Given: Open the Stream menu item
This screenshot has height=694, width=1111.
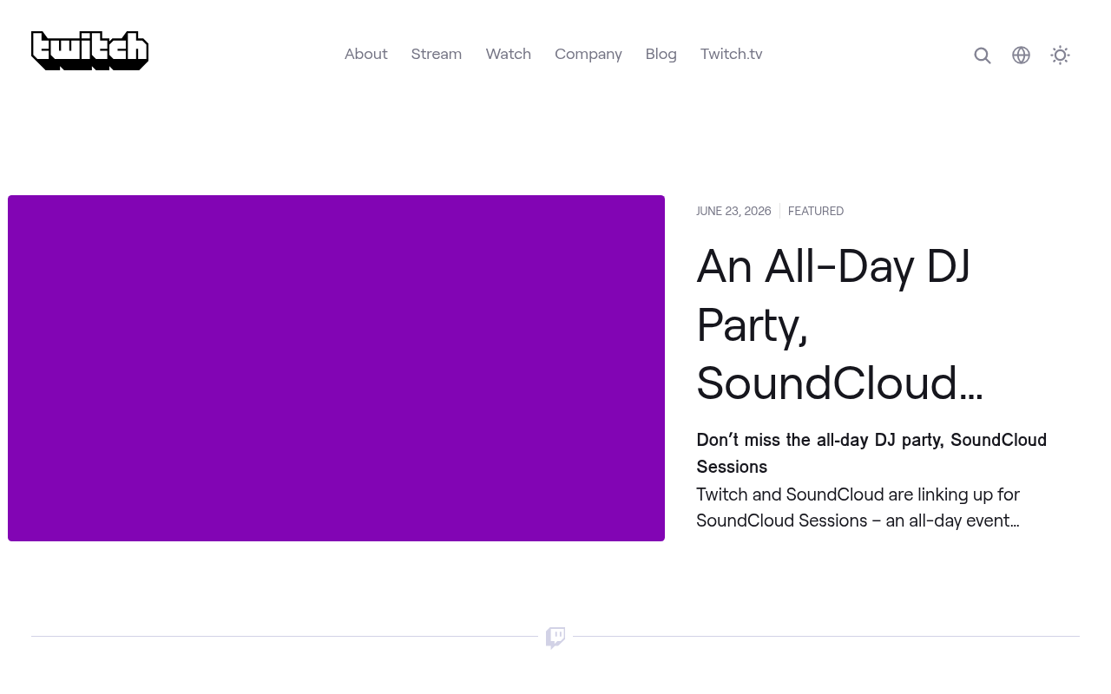Looking at the screenshot, I should click(437, 54).
